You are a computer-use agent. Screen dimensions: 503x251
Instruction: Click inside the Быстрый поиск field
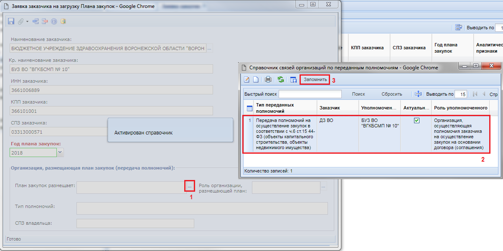[x=310, y=94]
